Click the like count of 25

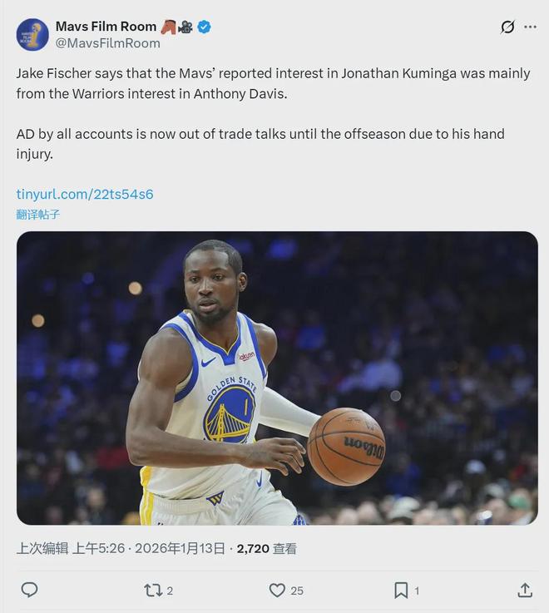click(x=297, y=591)
